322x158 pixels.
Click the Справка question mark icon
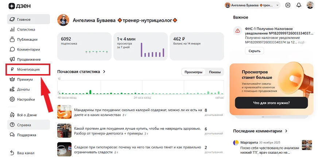point(12,125)
